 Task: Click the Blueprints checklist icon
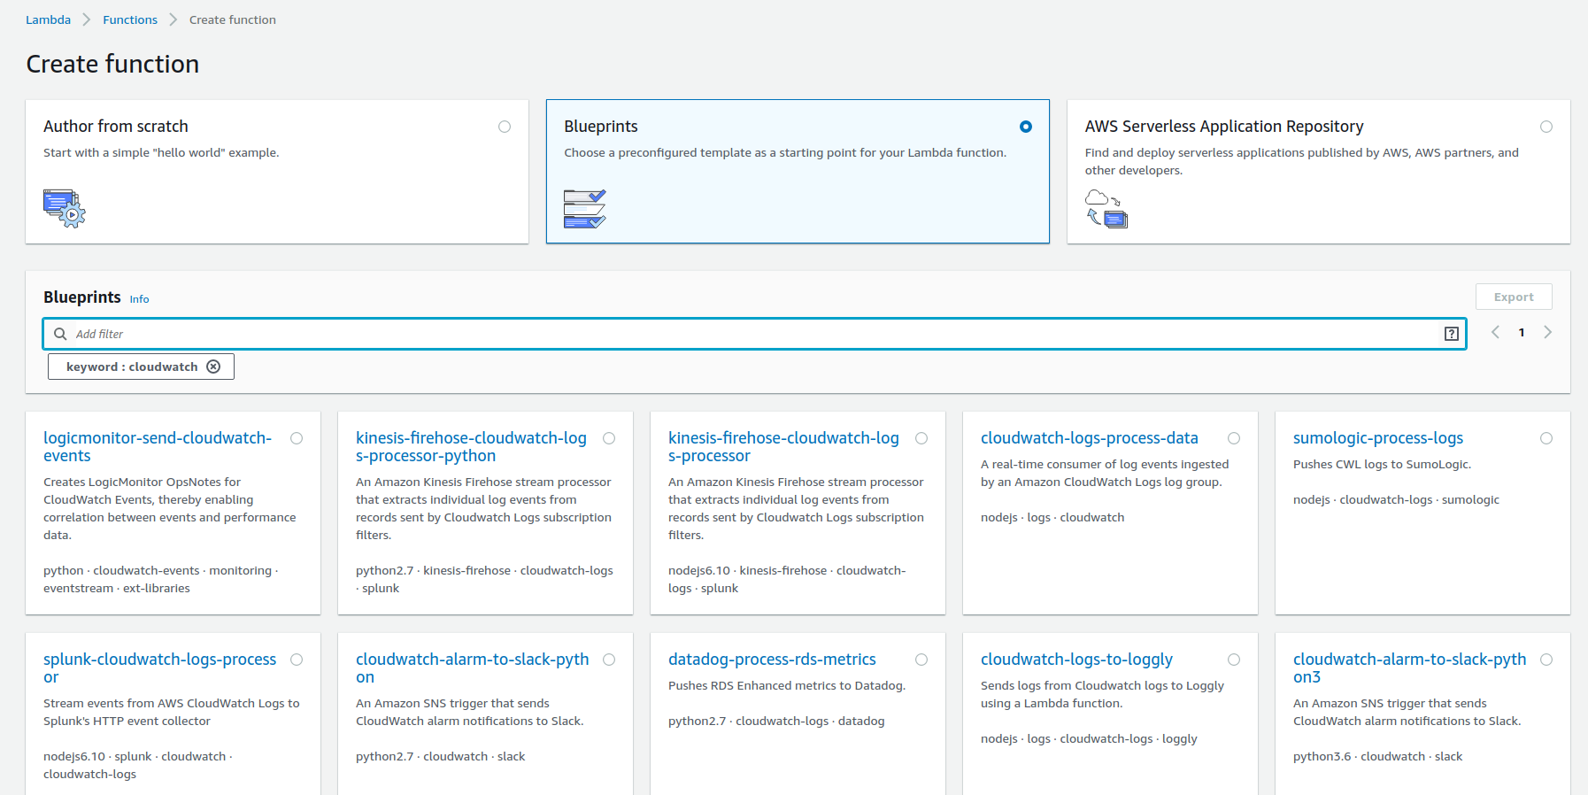pos(584,208)
